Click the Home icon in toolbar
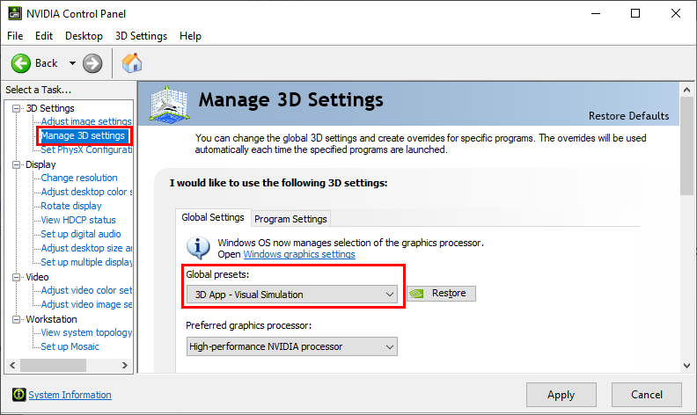This screenshot has width=697, height=415. [x=132, y=63]
